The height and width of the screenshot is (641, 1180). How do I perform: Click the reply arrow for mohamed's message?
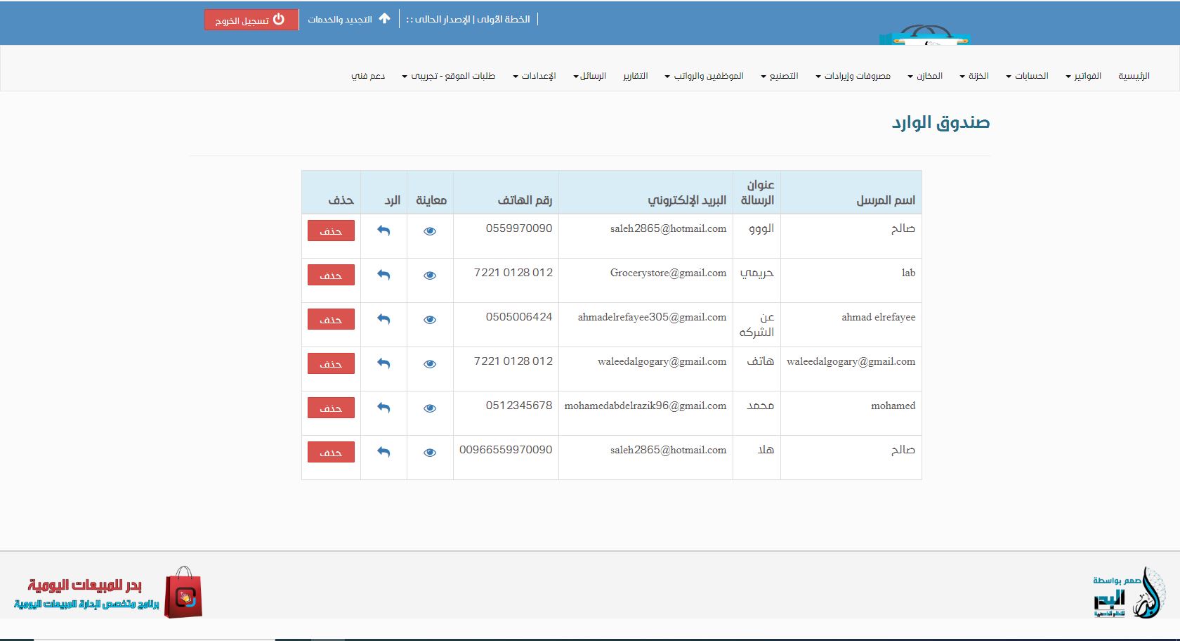383,408
